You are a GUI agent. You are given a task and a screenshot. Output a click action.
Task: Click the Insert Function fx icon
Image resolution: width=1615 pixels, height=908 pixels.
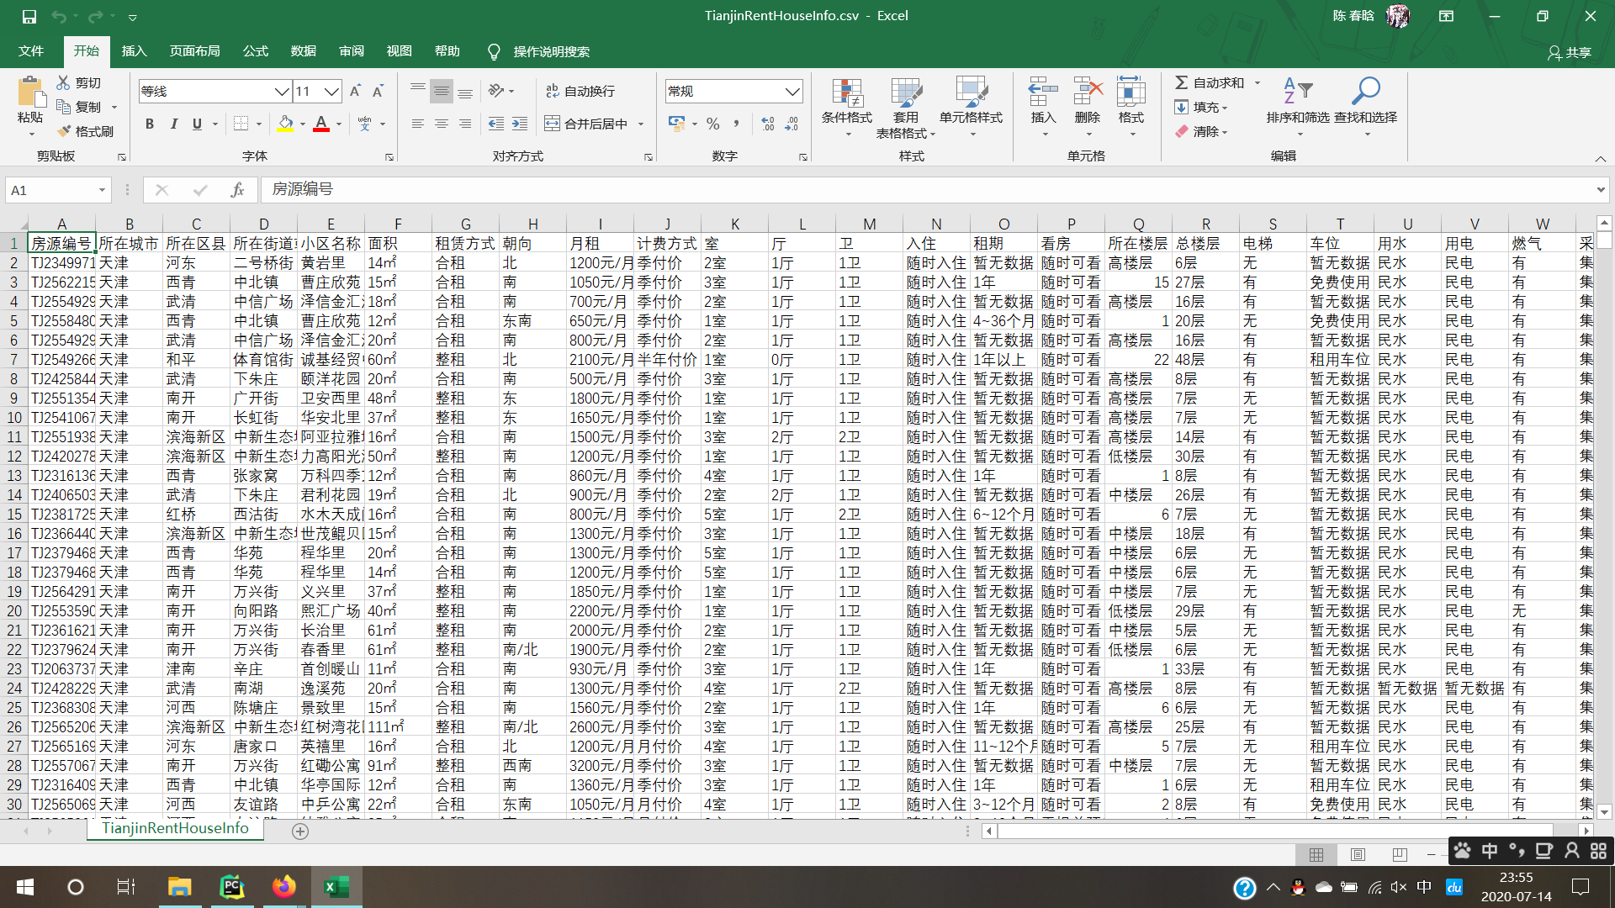coord(237,190)
